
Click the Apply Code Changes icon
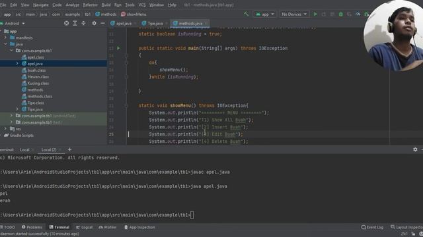click(x=332, y=14)
